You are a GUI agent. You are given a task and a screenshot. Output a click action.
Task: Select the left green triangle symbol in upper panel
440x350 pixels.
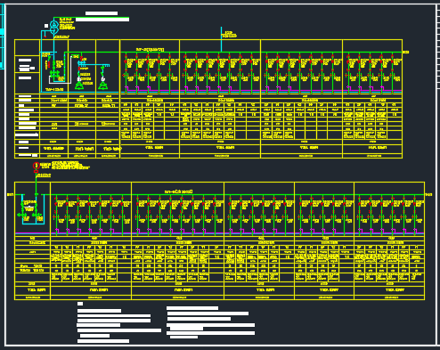coord(79,85)
